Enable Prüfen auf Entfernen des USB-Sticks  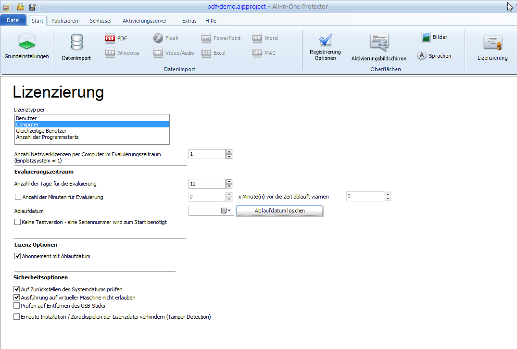click(x=17, y=306)
